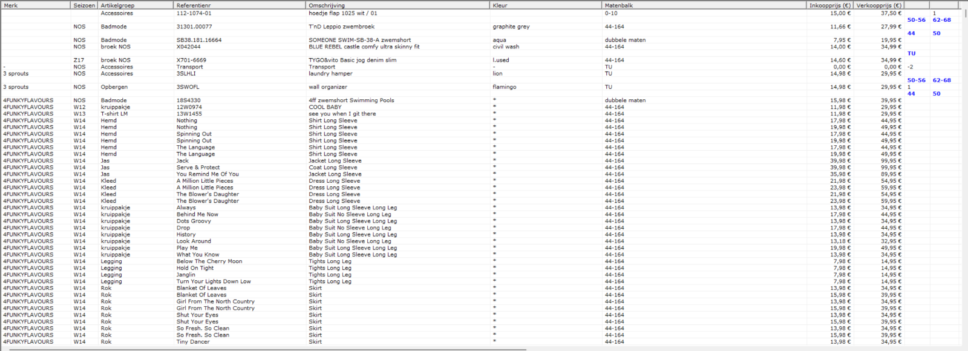The height and width of the screenshot is (351, 968).
Task: Select the 'civil wash' color cell
Action: click(x=505, y=47)
